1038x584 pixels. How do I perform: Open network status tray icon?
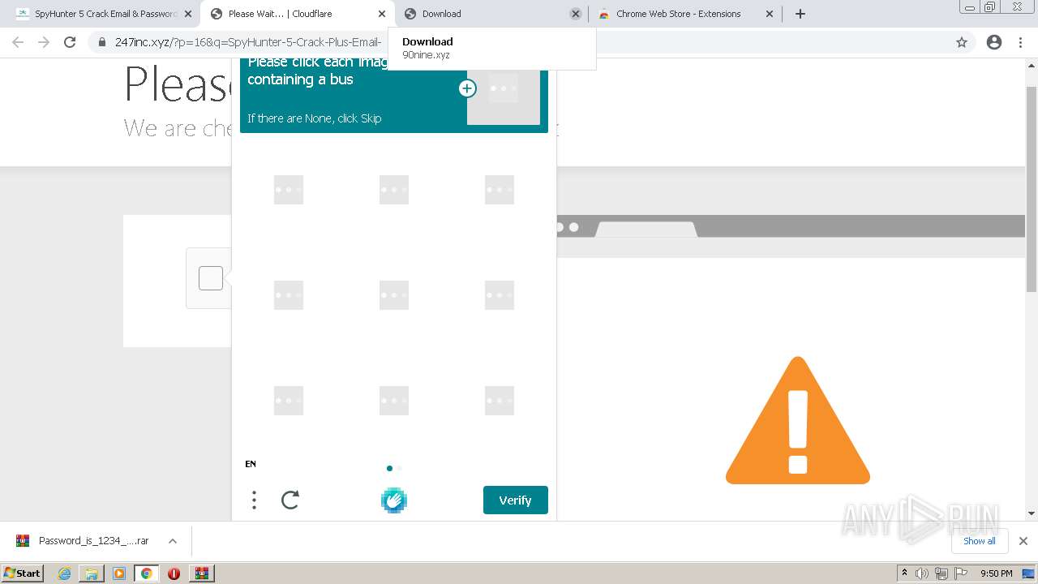941,573
